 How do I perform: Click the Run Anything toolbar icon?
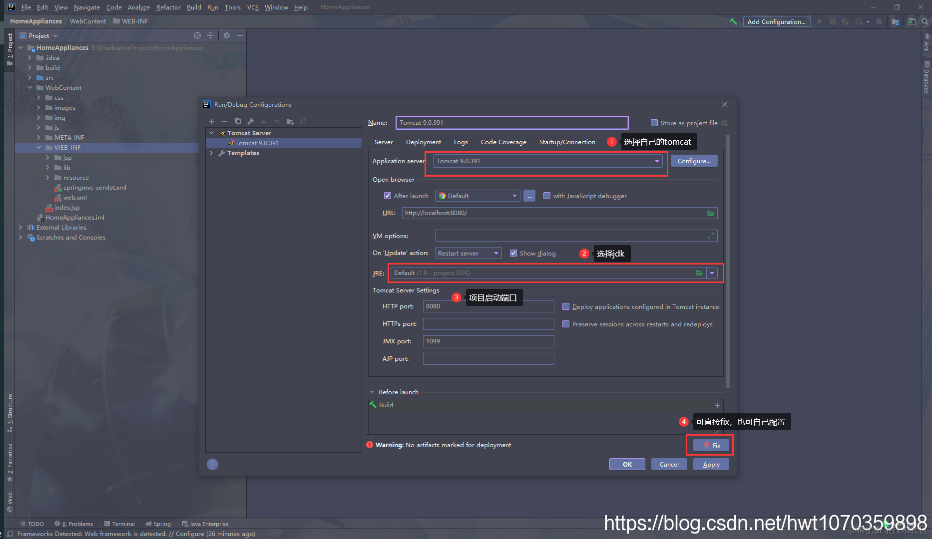(x=912, y=21)
